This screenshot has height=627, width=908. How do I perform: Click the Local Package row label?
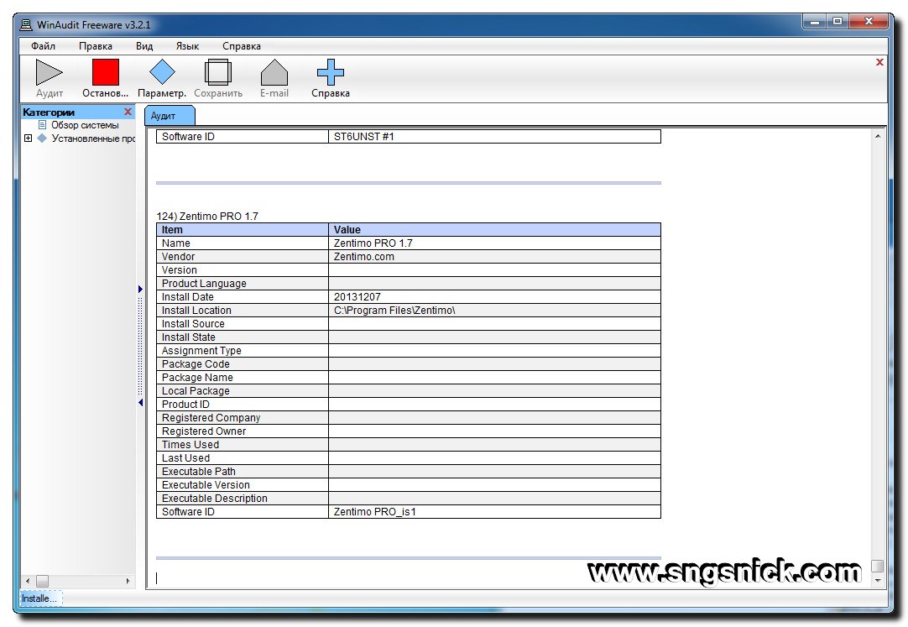[x=196, y=391]
